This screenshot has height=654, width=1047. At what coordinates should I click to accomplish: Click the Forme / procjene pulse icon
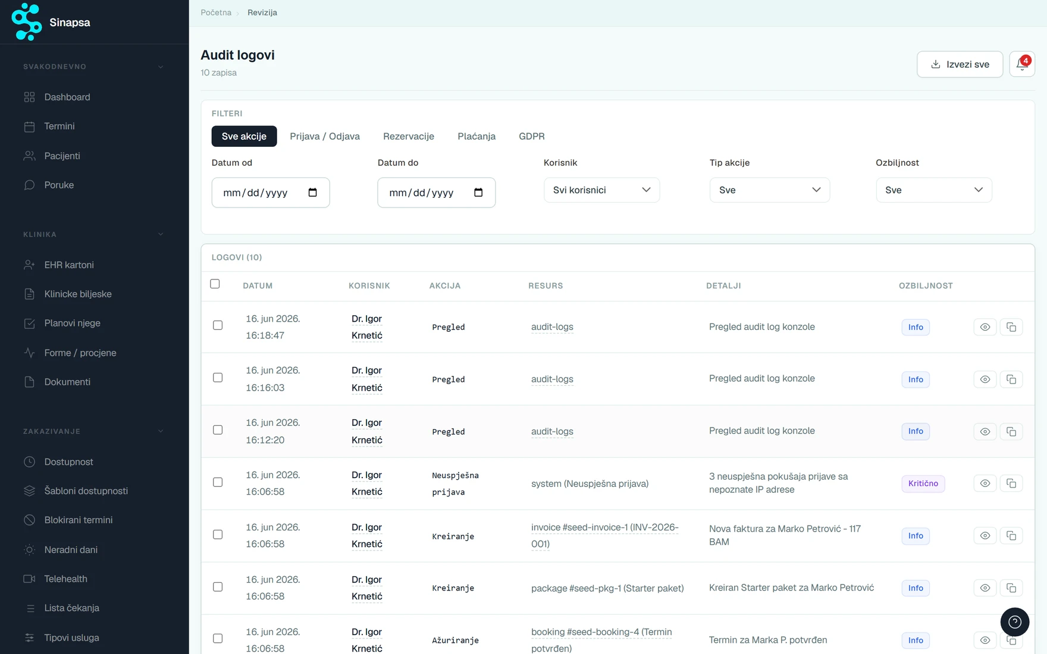click(29, 353)
